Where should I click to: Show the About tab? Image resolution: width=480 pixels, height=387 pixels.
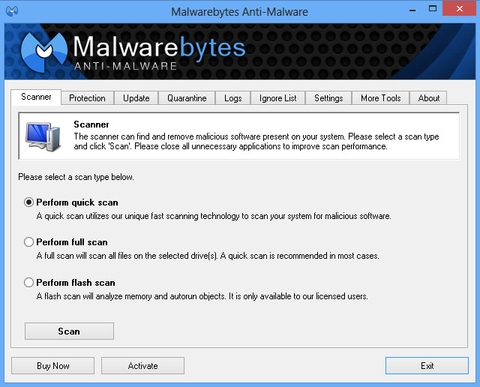429,98
